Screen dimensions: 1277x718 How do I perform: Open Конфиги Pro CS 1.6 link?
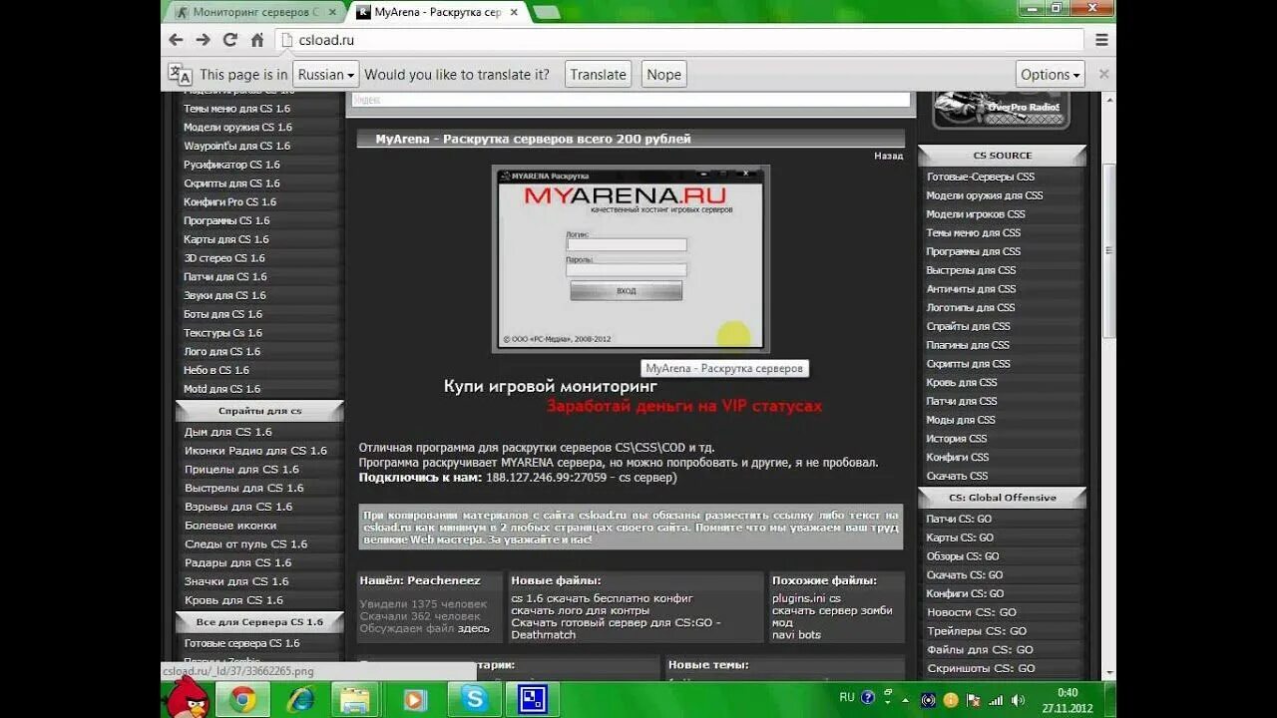pyautogui.click(x=229, y=201)
